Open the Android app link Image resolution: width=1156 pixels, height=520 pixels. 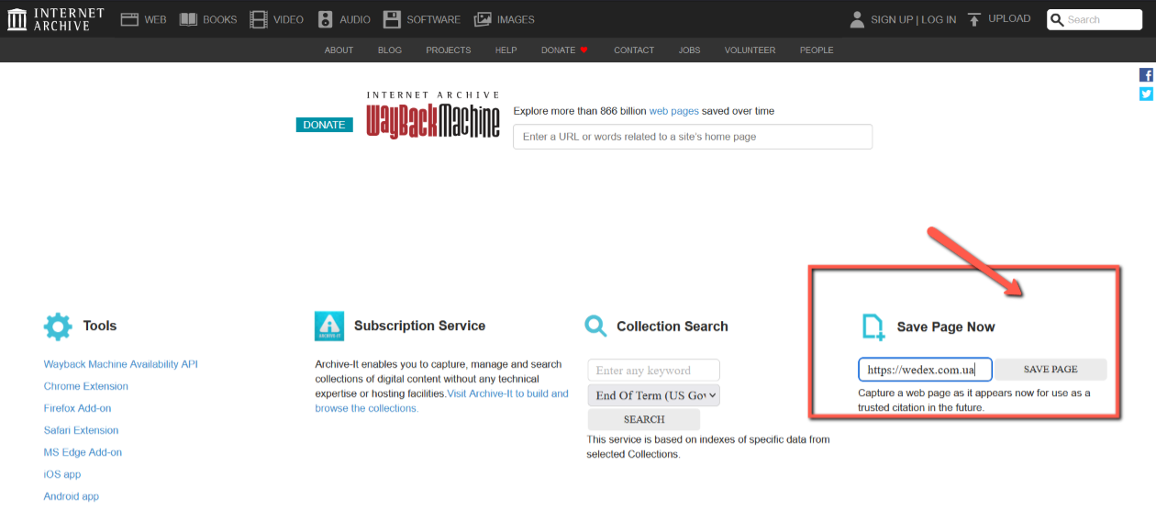click(71, 496)
